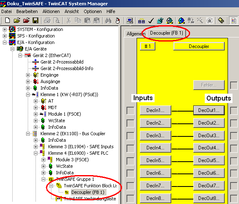Expand the Eingänge node
239x204 pixels.
point(28,75)
